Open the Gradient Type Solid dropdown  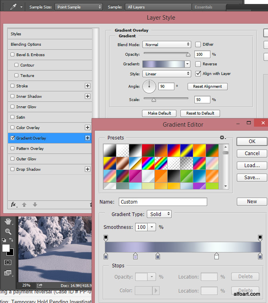159,214
